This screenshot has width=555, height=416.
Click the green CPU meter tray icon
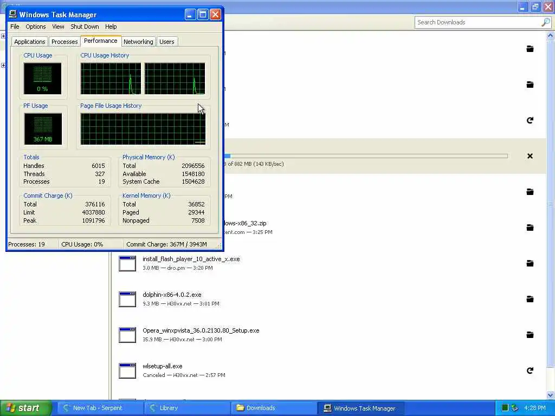click(x=505, y=408)
